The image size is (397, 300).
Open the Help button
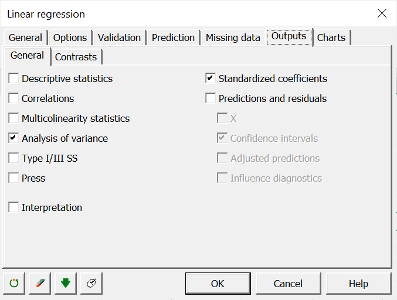coord(358,284)
